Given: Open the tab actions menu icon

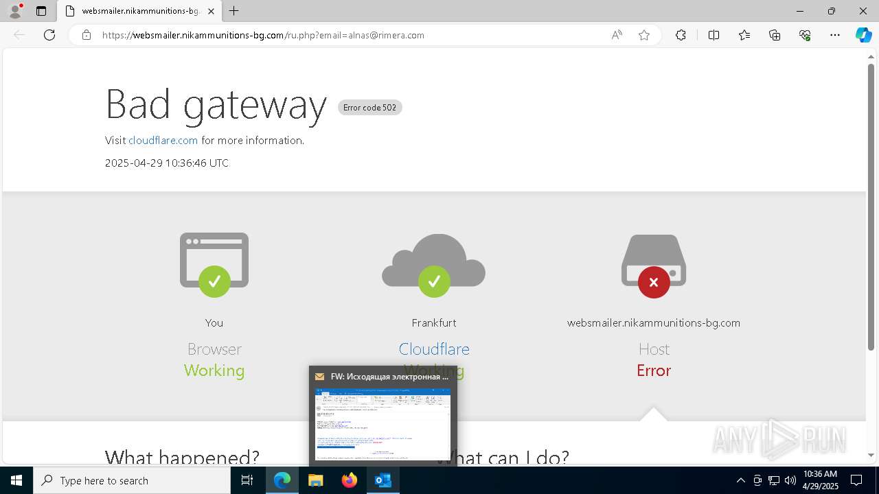Looking at the screenshot, I should coord(41,11).
